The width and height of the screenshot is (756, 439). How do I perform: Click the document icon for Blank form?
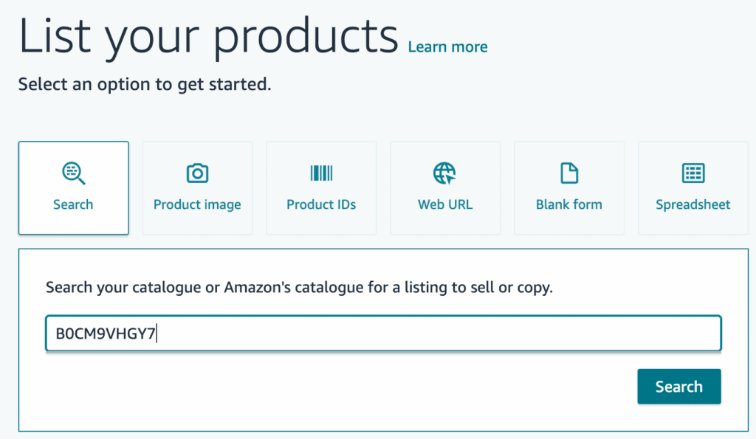click(568, 173)
